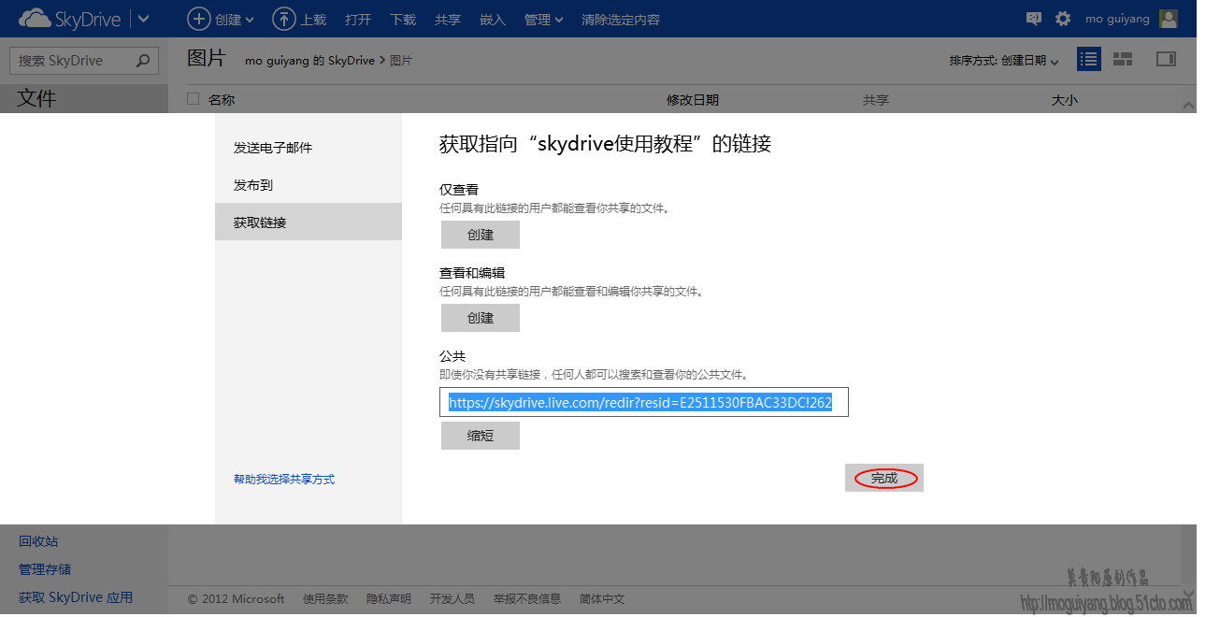Click 创建 button under 查看和编辑
1220x617 pixels.
pos(481,318)
